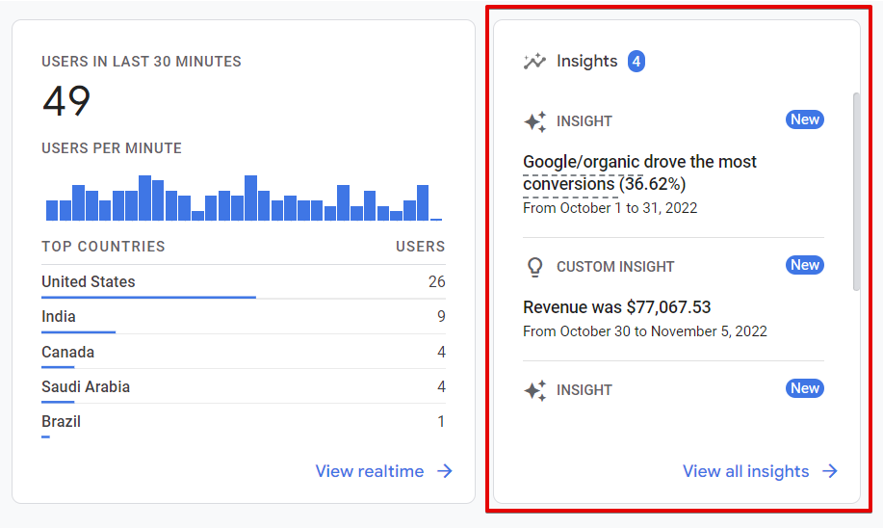Click the users in last 30 minutes count 49
Viewport: 883px width, 528px height.
(66, 101)
